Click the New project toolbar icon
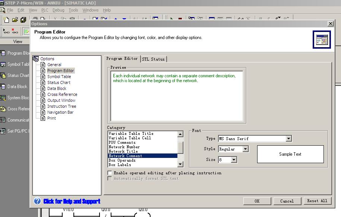The width and height of the screenshot is (341, 217). coord(6,20)
